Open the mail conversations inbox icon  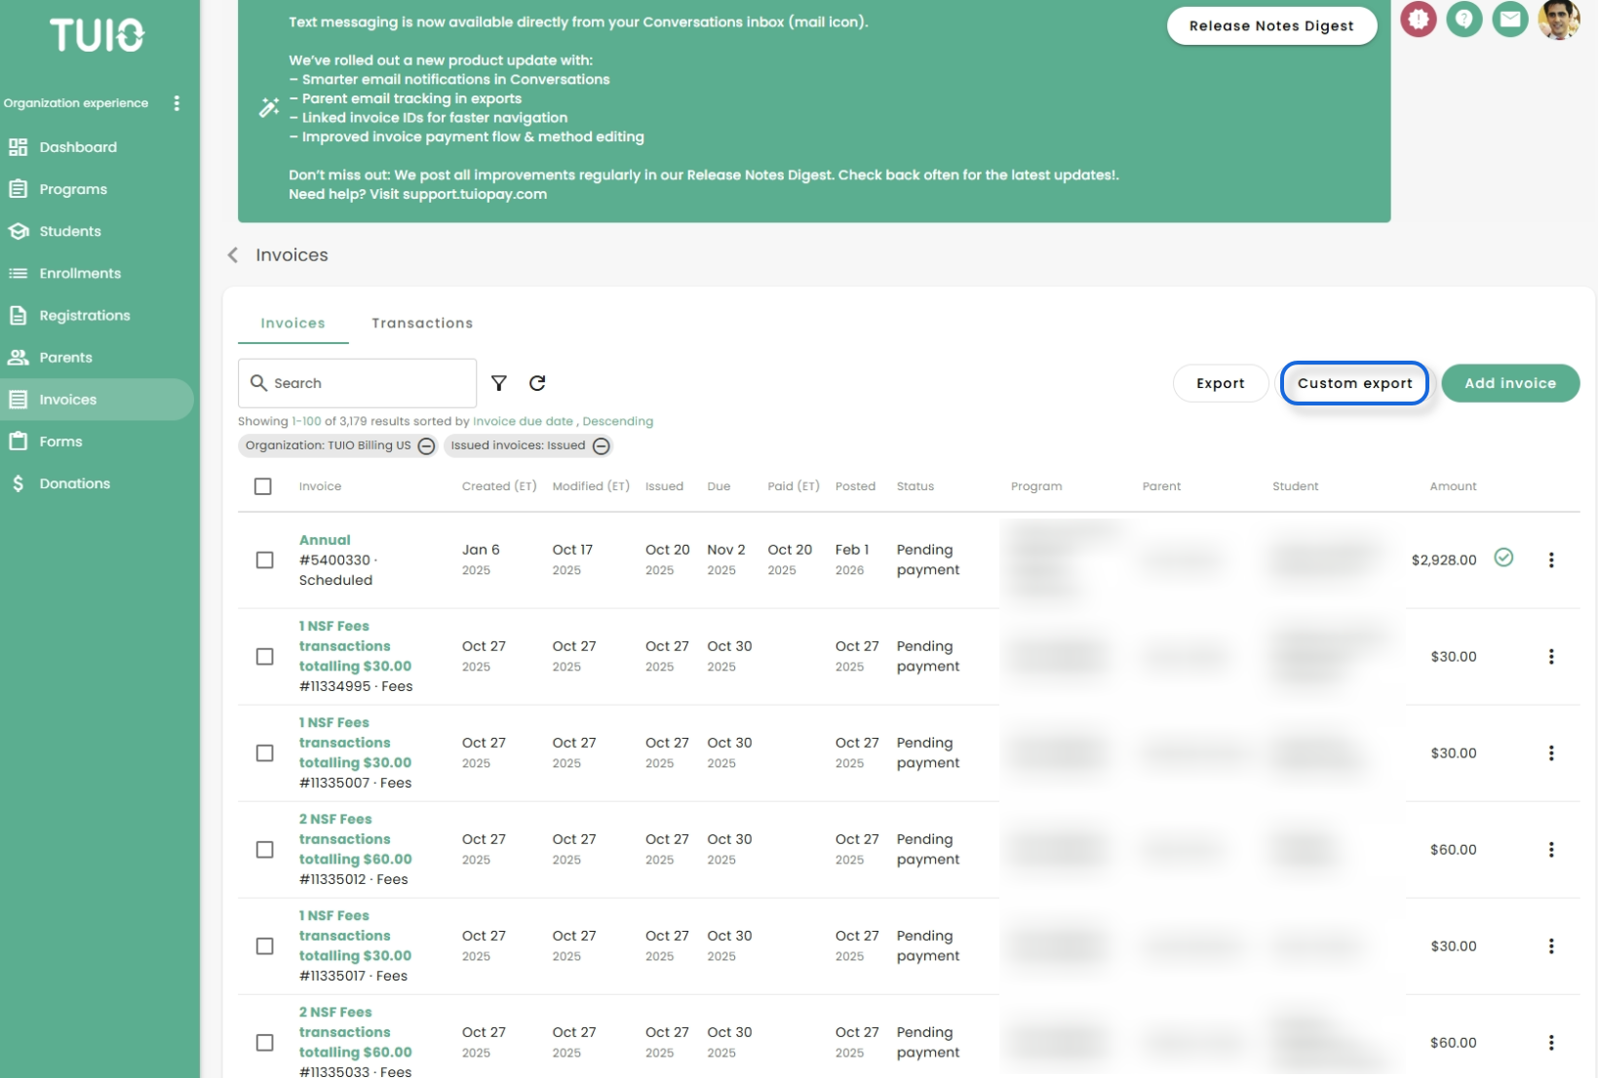tap(1509, 19)
